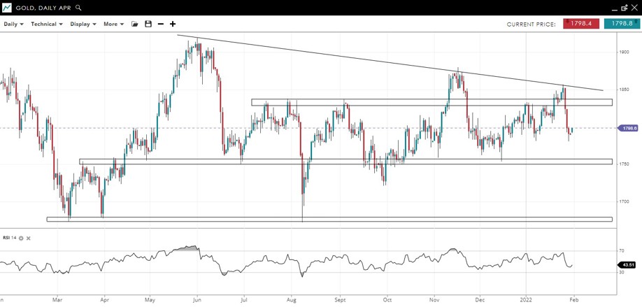This screenshot has height=307, width=642.
Task: Click the chart logo icon in title bar
Action: (7, 8)
